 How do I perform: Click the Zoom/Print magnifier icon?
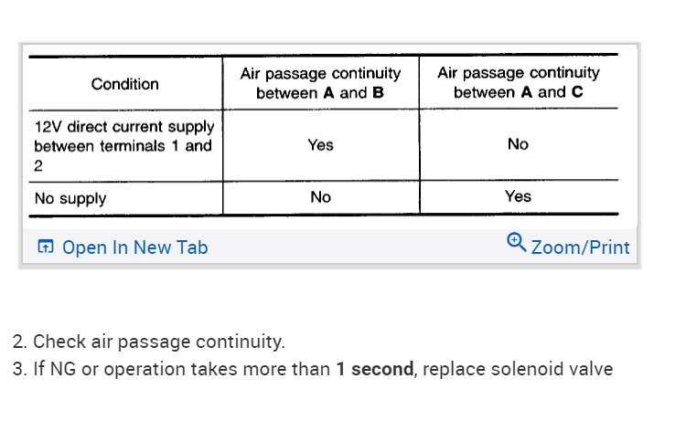517,243
